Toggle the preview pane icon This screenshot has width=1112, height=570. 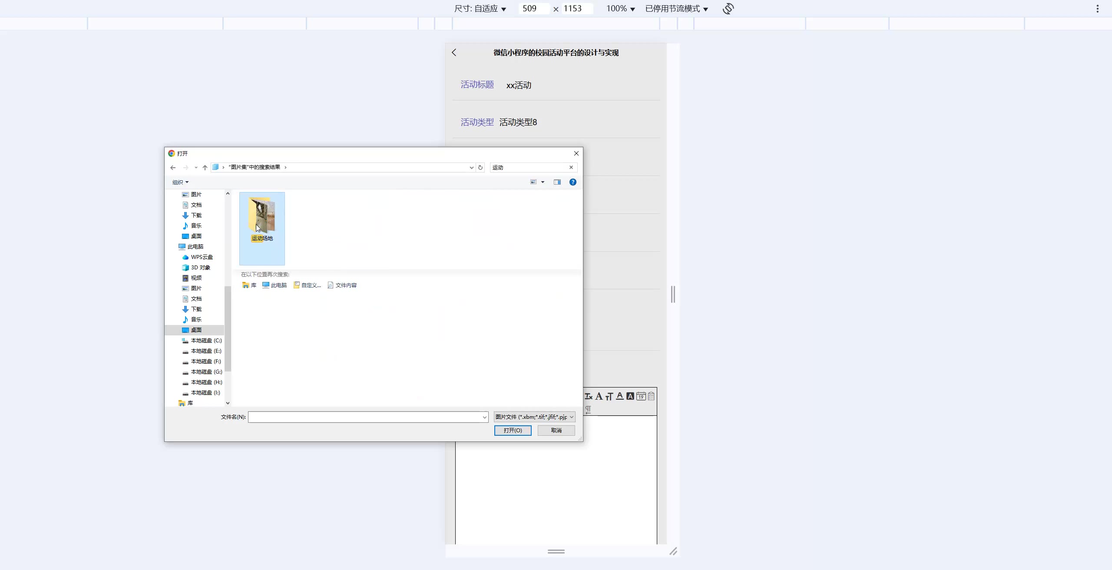click(x=557, y=182)
